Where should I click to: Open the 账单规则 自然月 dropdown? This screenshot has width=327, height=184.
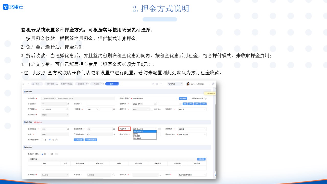192,109
